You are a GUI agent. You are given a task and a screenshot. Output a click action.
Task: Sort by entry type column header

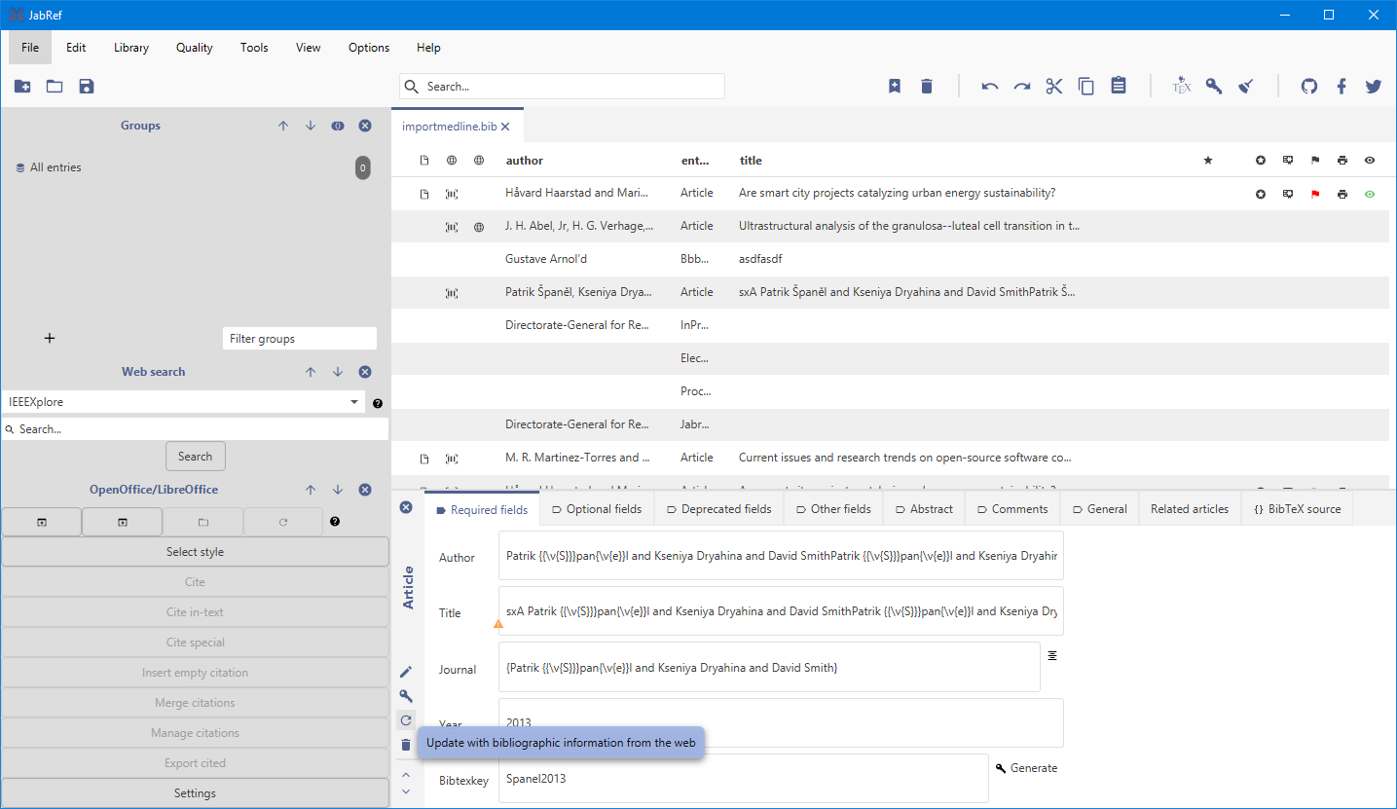(x=695, y=161)
